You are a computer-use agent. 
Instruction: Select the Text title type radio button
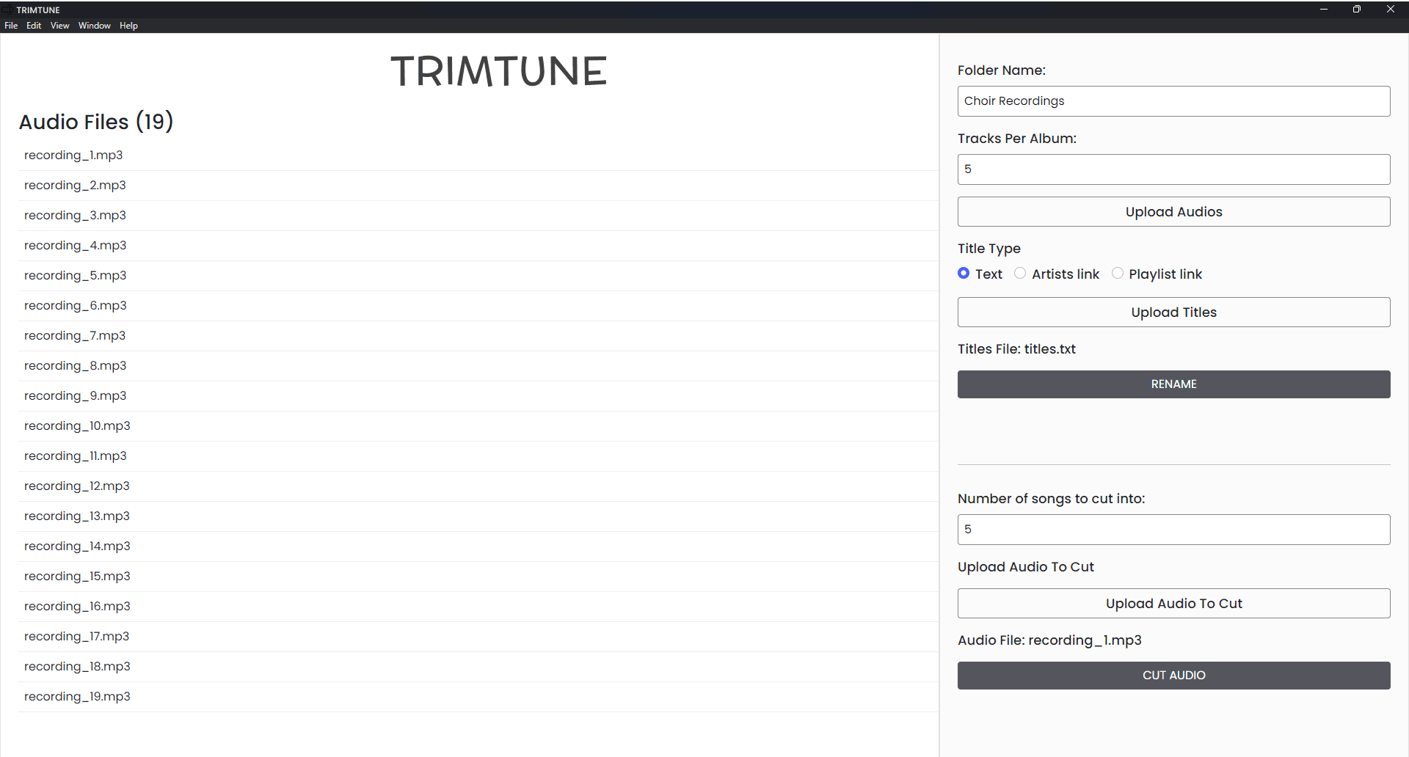tap(964, 274)
